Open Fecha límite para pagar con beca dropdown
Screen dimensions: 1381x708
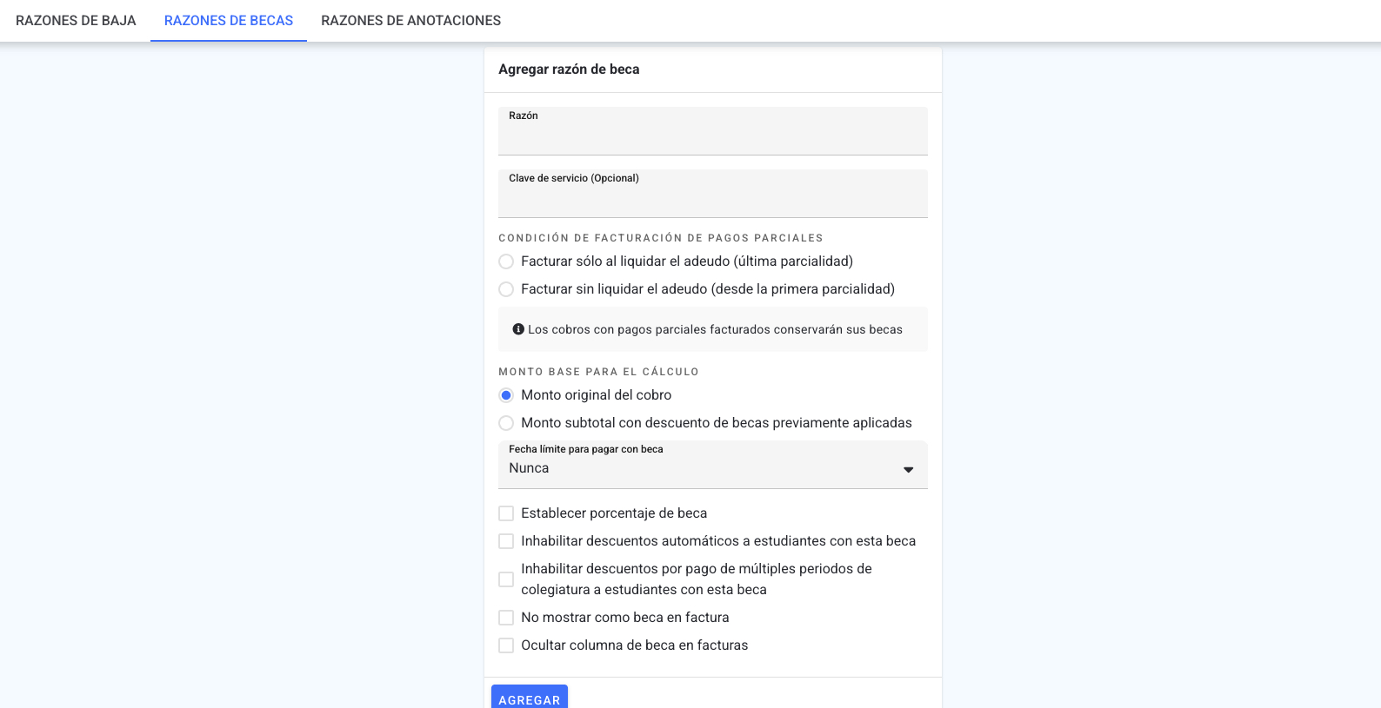pos(713,465)
